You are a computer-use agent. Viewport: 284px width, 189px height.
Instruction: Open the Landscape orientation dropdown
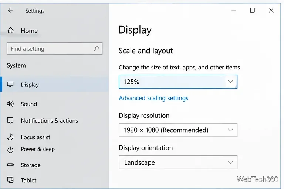point(178,162)
